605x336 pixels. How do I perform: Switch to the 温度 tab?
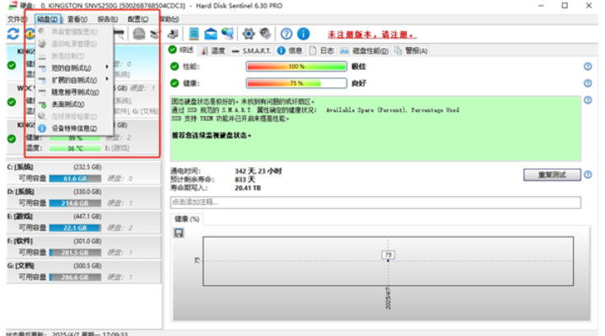213,50
